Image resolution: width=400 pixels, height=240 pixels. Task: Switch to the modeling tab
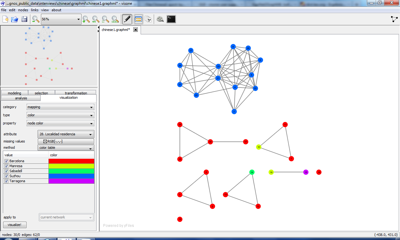coord(14,93)
